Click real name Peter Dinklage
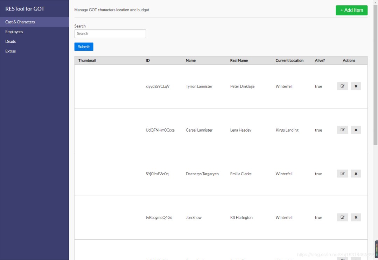This screenshot has height=260, width=378. [242, 86]
